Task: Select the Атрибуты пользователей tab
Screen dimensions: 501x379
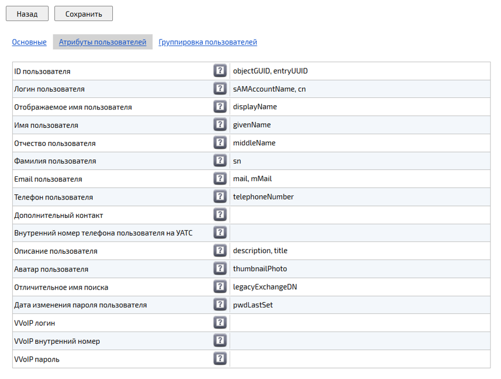Action: pos(102,42)
